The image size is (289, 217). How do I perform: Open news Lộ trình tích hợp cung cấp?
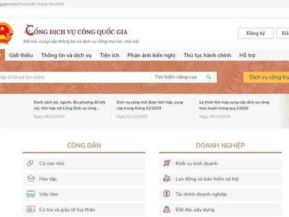pos(234,105)
